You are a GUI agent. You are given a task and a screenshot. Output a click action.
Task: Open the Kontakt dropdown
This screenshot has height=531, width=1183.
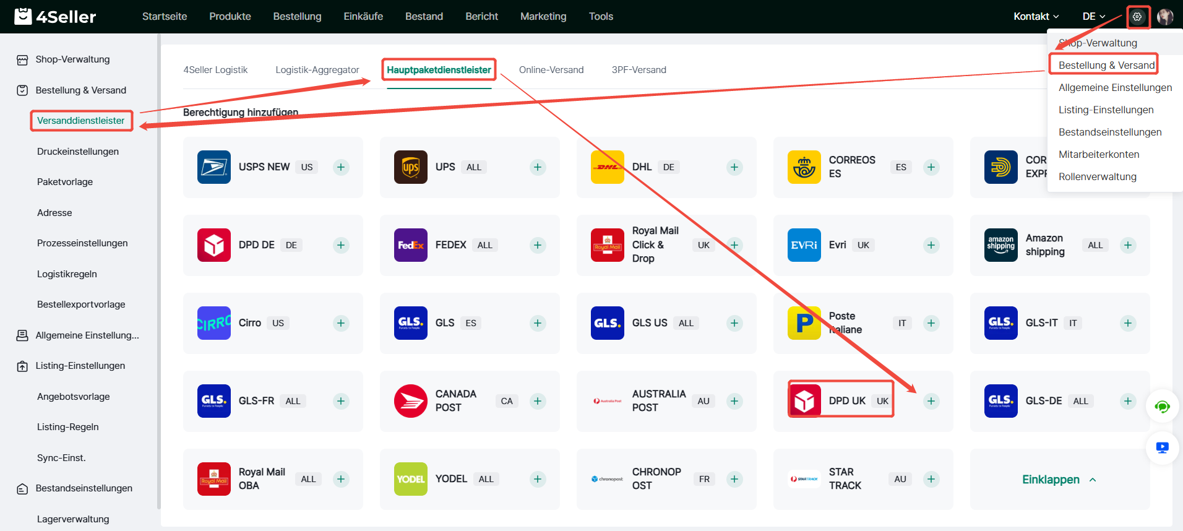coord(1036,17)
